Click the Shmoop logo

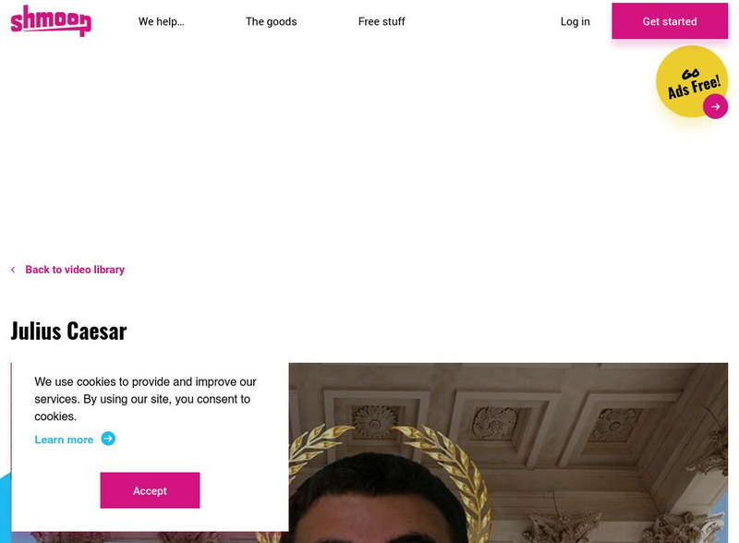(x=51, y=20)
